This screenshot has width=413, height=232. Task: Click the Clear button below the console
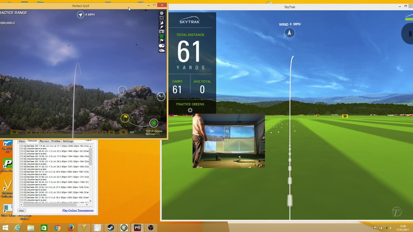click(x=22, y=211)
